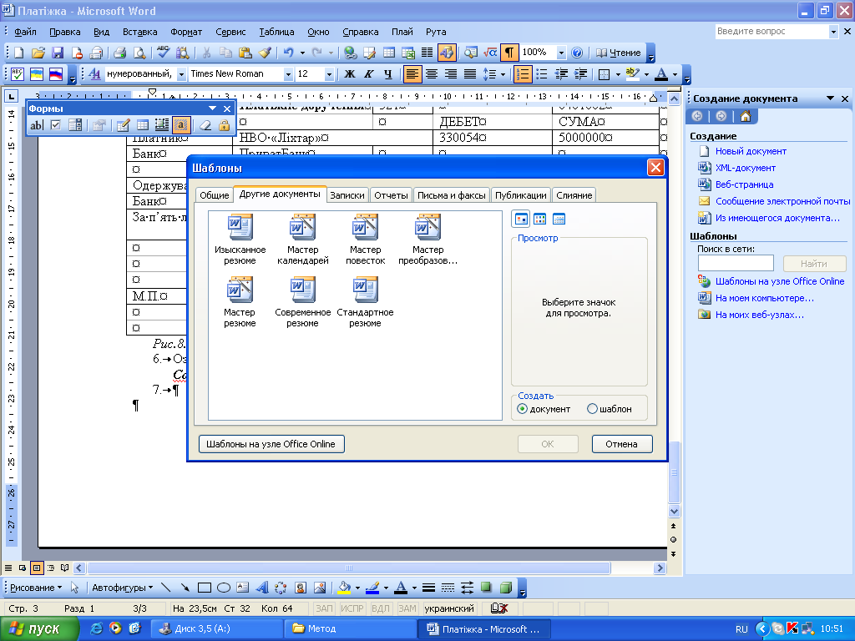
Task: Click the highlight color marker button
Action: 633,74
